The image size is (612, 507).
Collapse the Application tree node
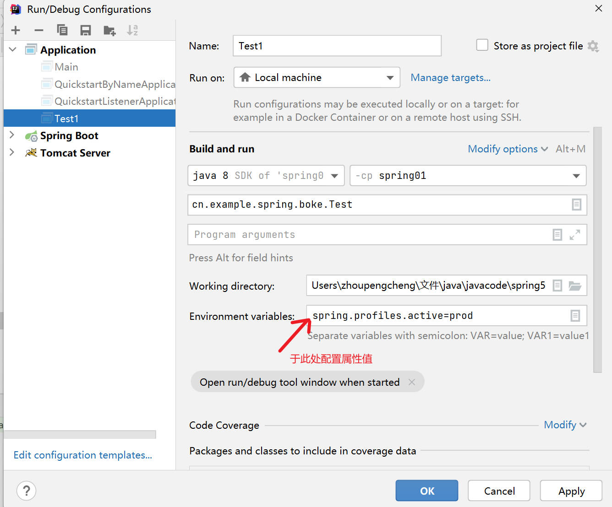(x=12, y=49)
